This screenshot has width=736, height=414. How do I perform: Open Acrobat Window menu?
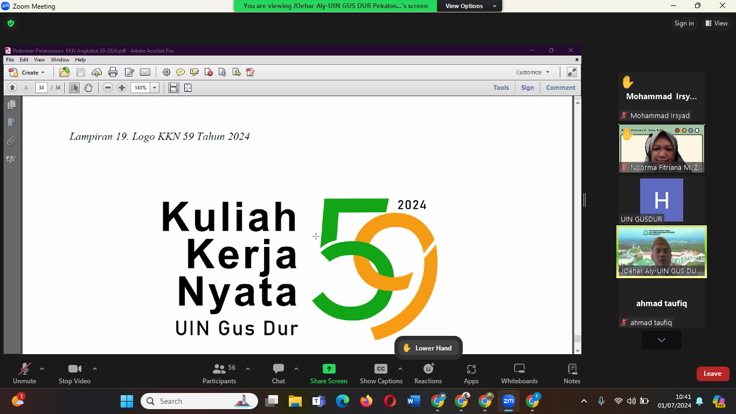(x=60, y=60)
